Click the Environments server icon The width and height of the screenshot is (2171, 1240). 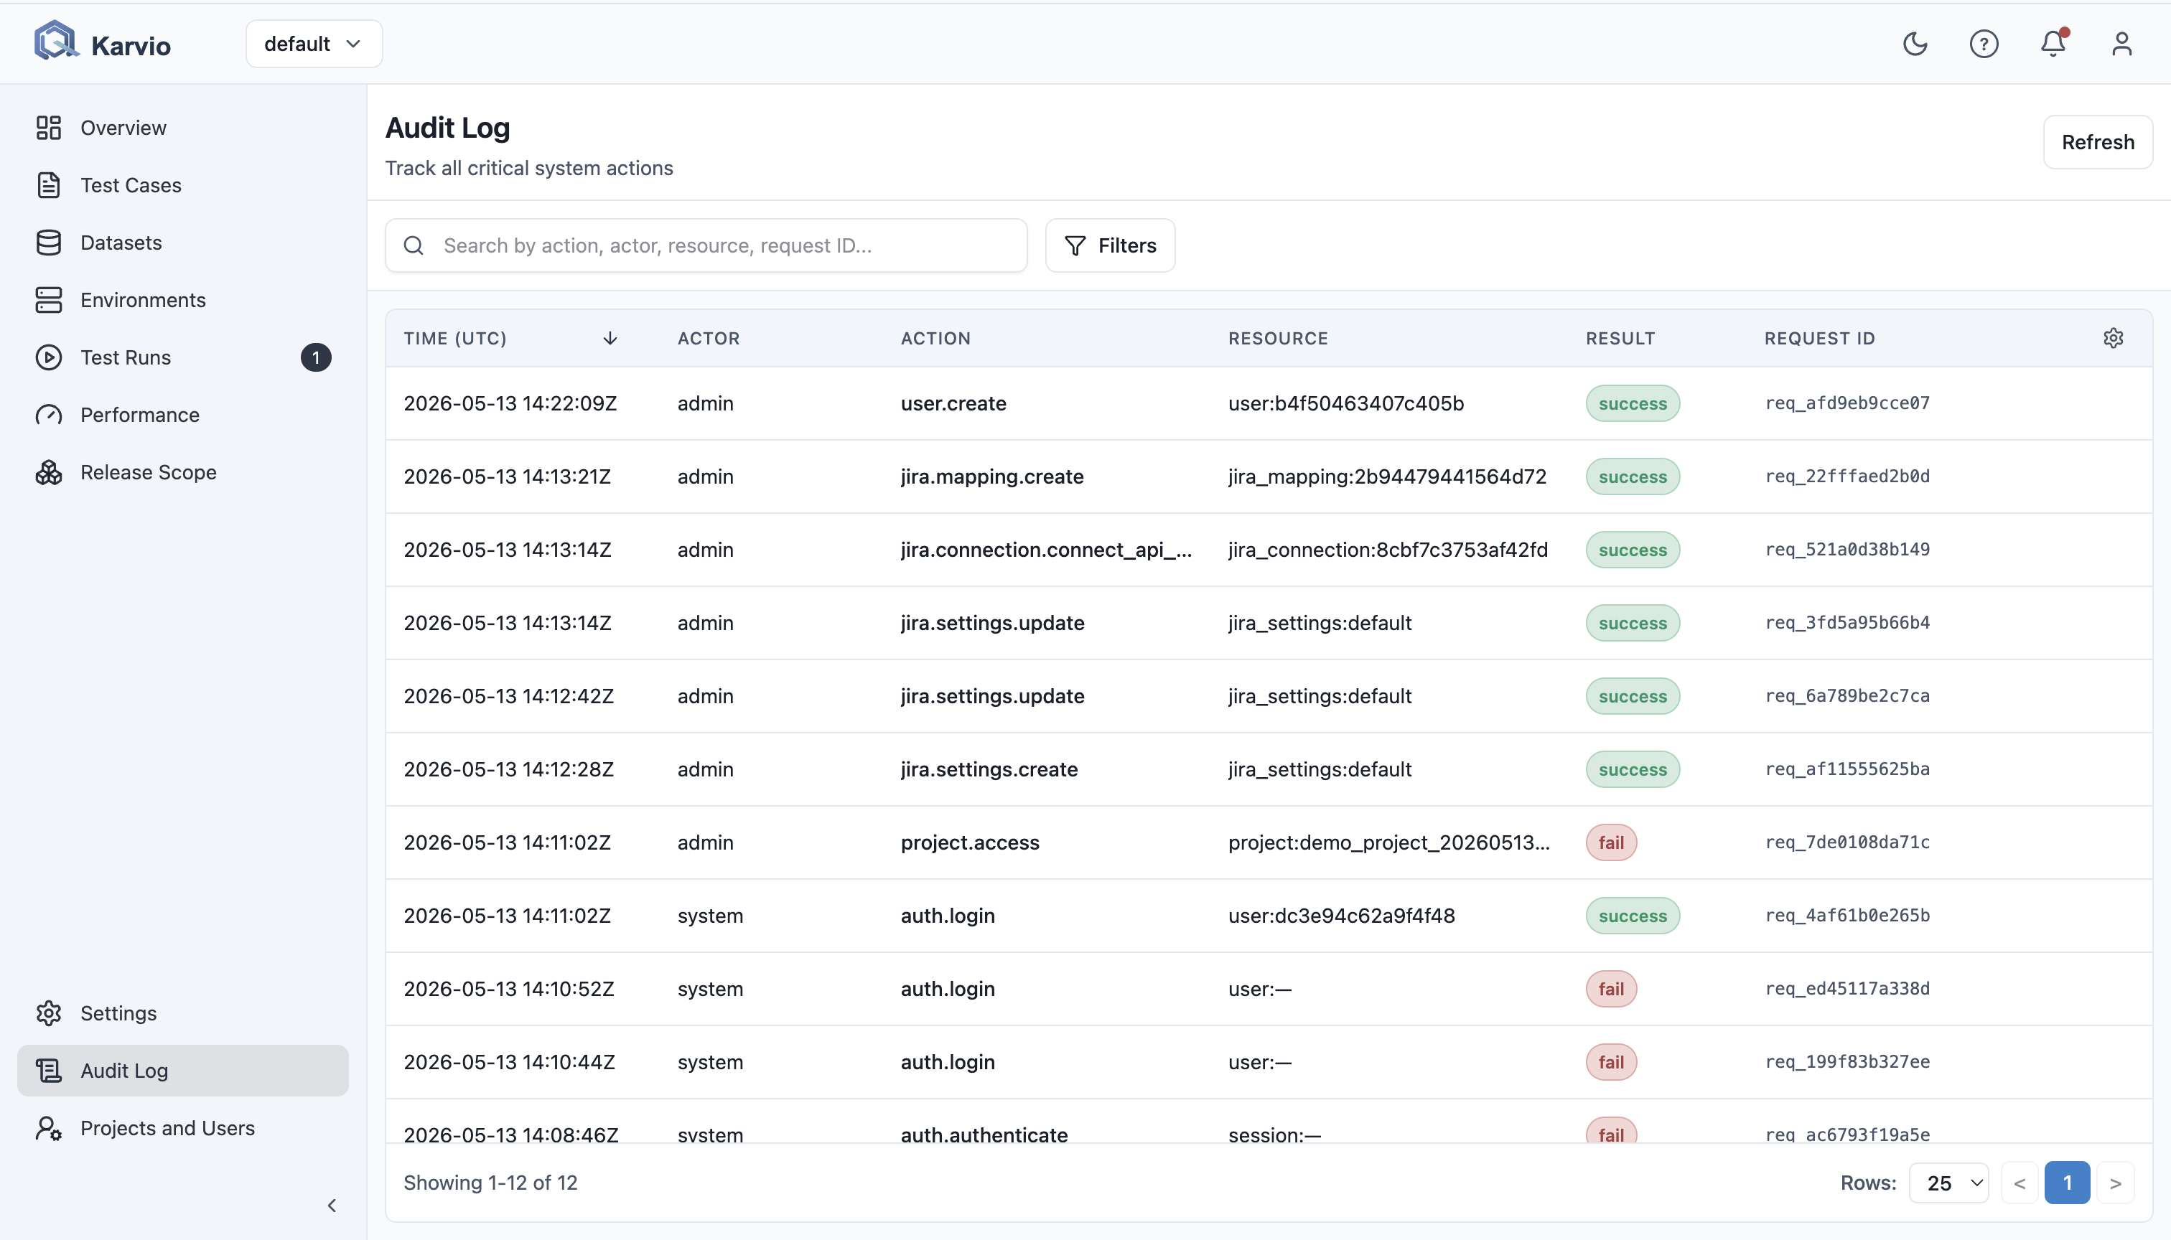[x=49, y=300]
